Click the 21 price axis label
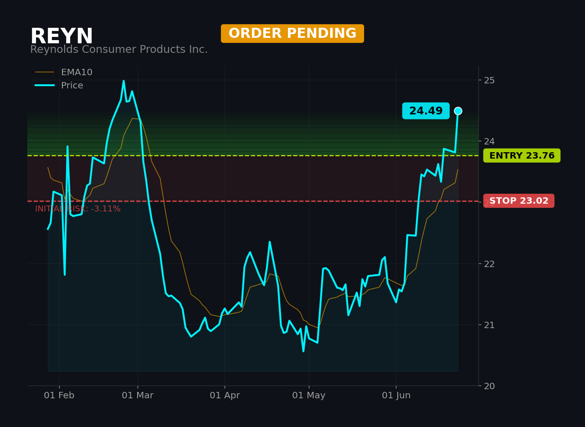The height and width of the screenshot is (427, 585). coord(489,324)
